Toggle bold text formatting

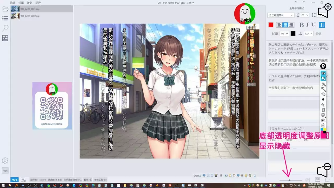(x=302, y=25)
